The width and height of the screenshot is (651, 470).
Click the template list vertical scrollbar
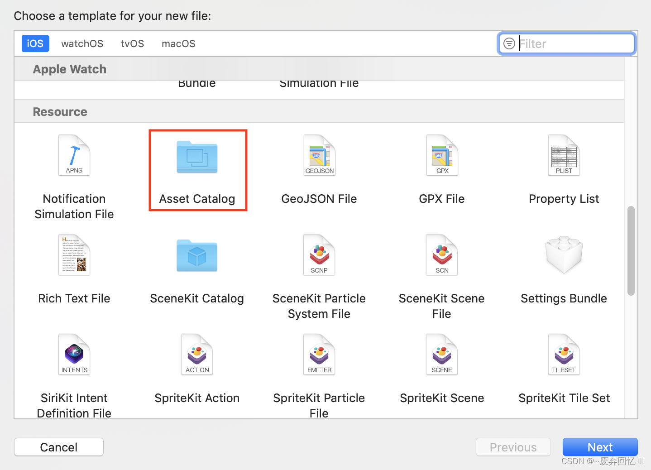[x=631, y=251]
